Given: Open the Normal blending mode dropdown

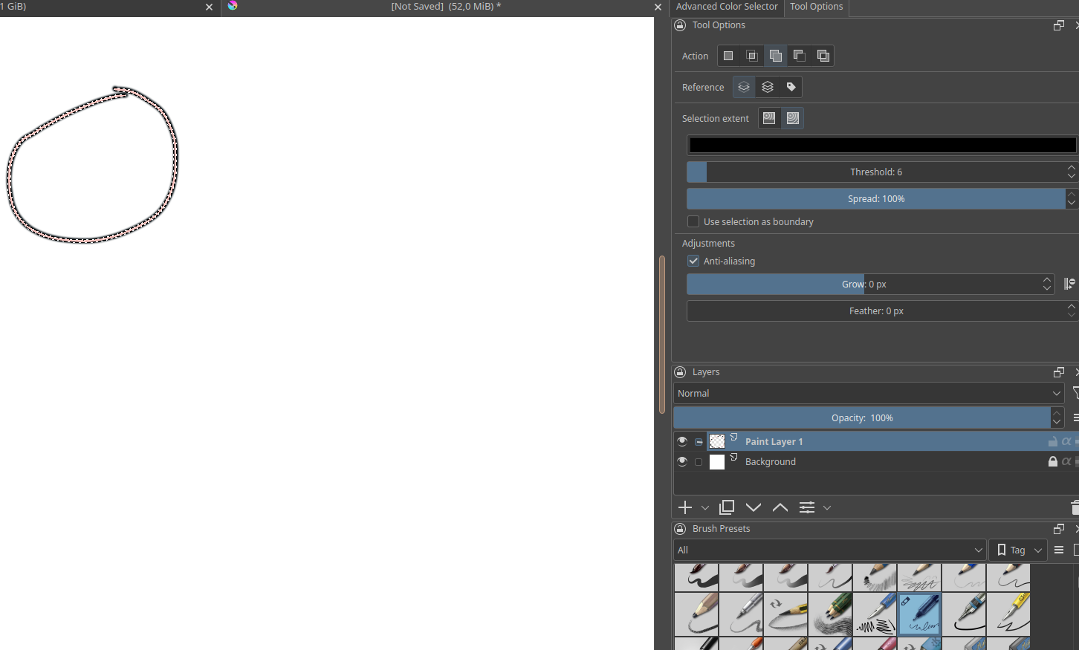Looking at the screenshot, I should 868,393.
